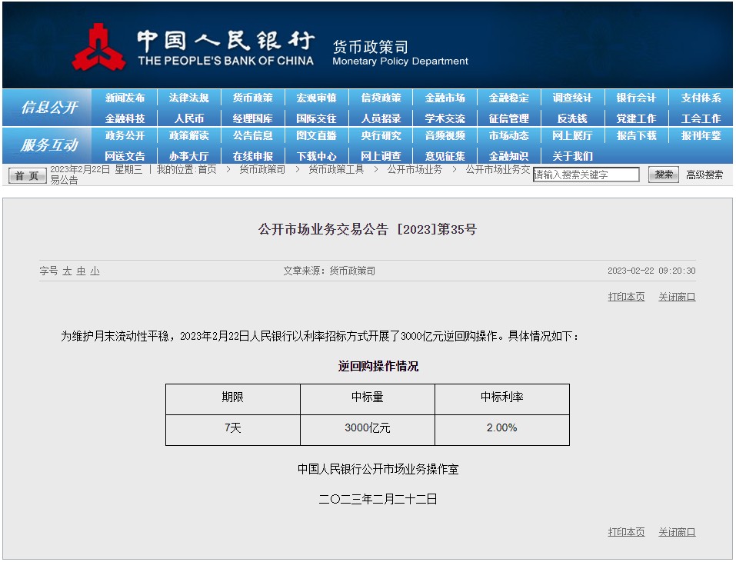Click 首页 in the breadcrumb trail
Screen dimensions: 736x562
point(207,169)
